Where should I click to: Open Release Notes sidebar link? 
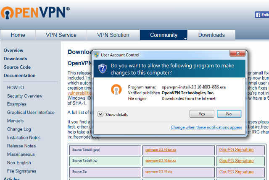point(21,146)
